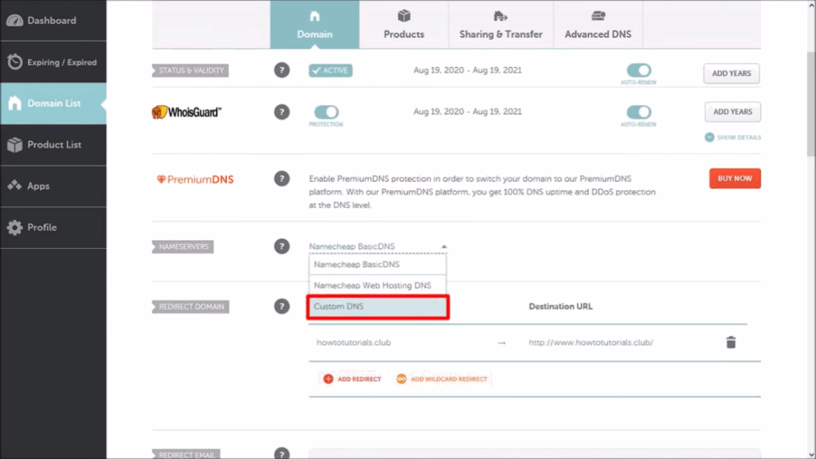Image resolution: width=816 pixels, height=459 pixels.
Task: Choose Custom DNS option
Action: click(378, 307)
